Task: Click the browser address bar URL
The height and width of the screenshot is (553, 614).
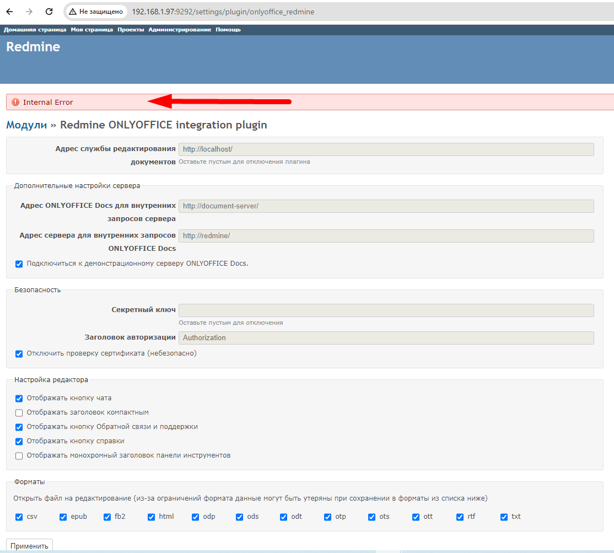Action: click(x=223, y=12)
